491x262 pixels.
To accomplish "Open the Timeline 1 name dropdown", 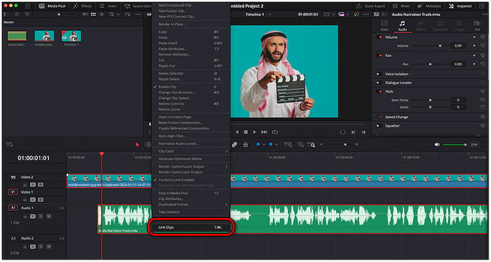I will pyautogui.click(x=258, y=13).
